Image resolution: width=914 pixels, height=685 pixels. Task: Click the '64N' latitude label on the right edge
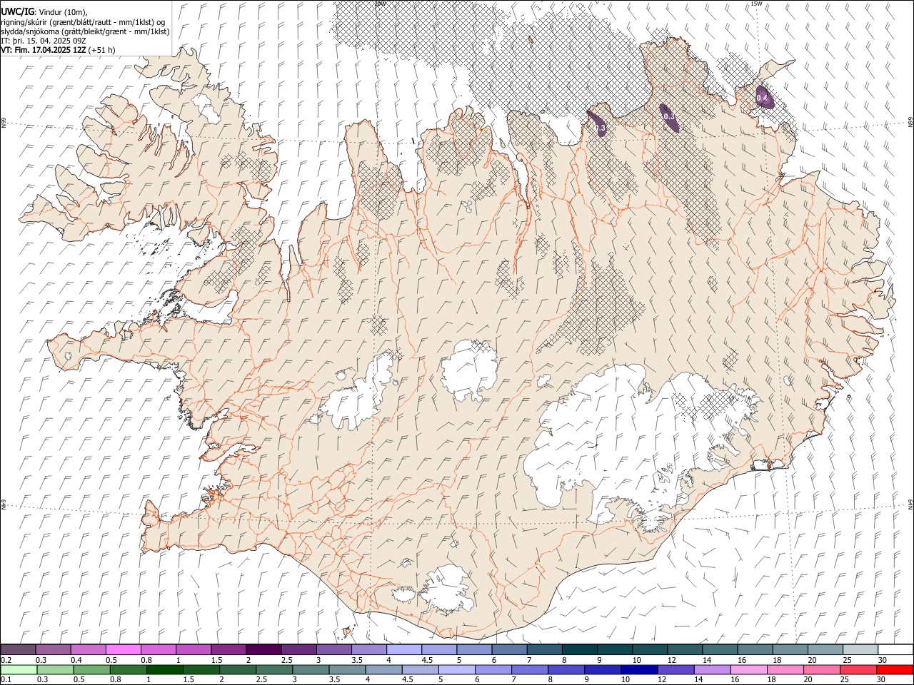coord(910,504)
